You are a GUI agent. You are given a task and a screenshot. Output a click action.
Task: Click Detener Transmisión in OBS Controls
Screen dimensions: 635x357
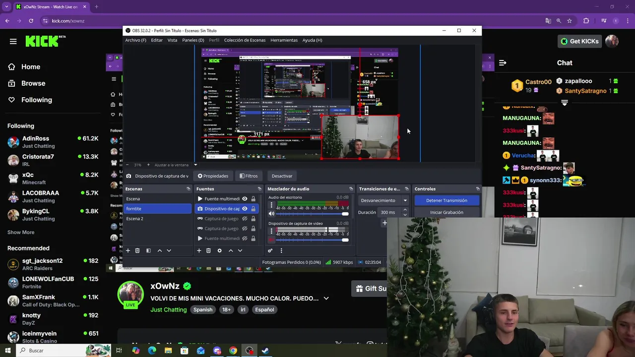(x=446, y=200)
